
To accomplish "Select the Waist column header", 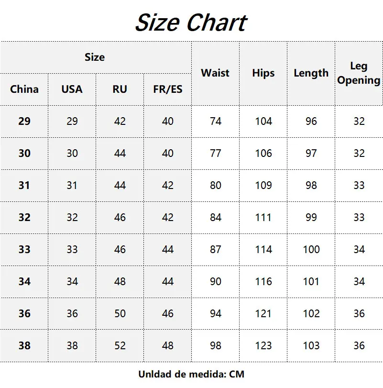I will pos(215,73).
